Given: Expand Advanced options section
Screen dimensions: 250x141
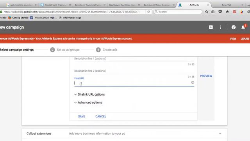Looking at the screenshot, I should (x=88, y=103).
